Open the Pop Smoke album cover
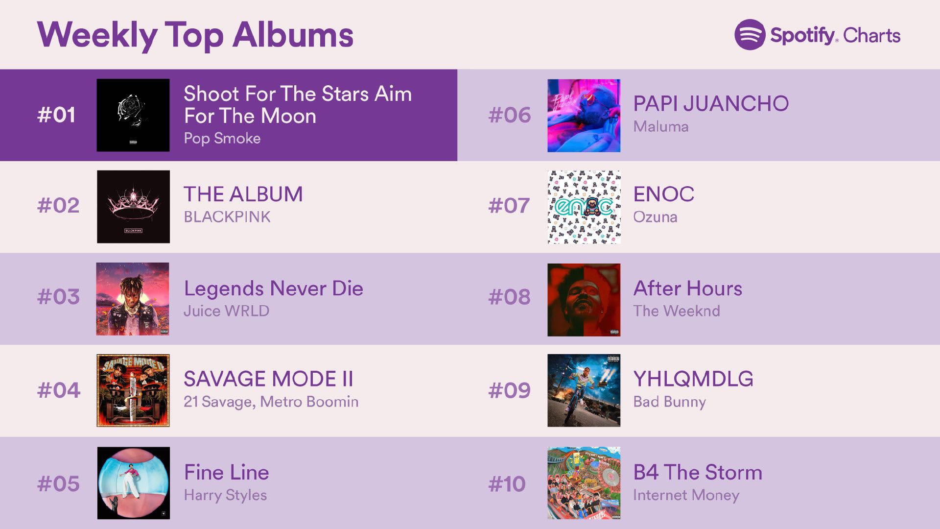The width and height of the screenshot is (940, 529). (133, 115)
